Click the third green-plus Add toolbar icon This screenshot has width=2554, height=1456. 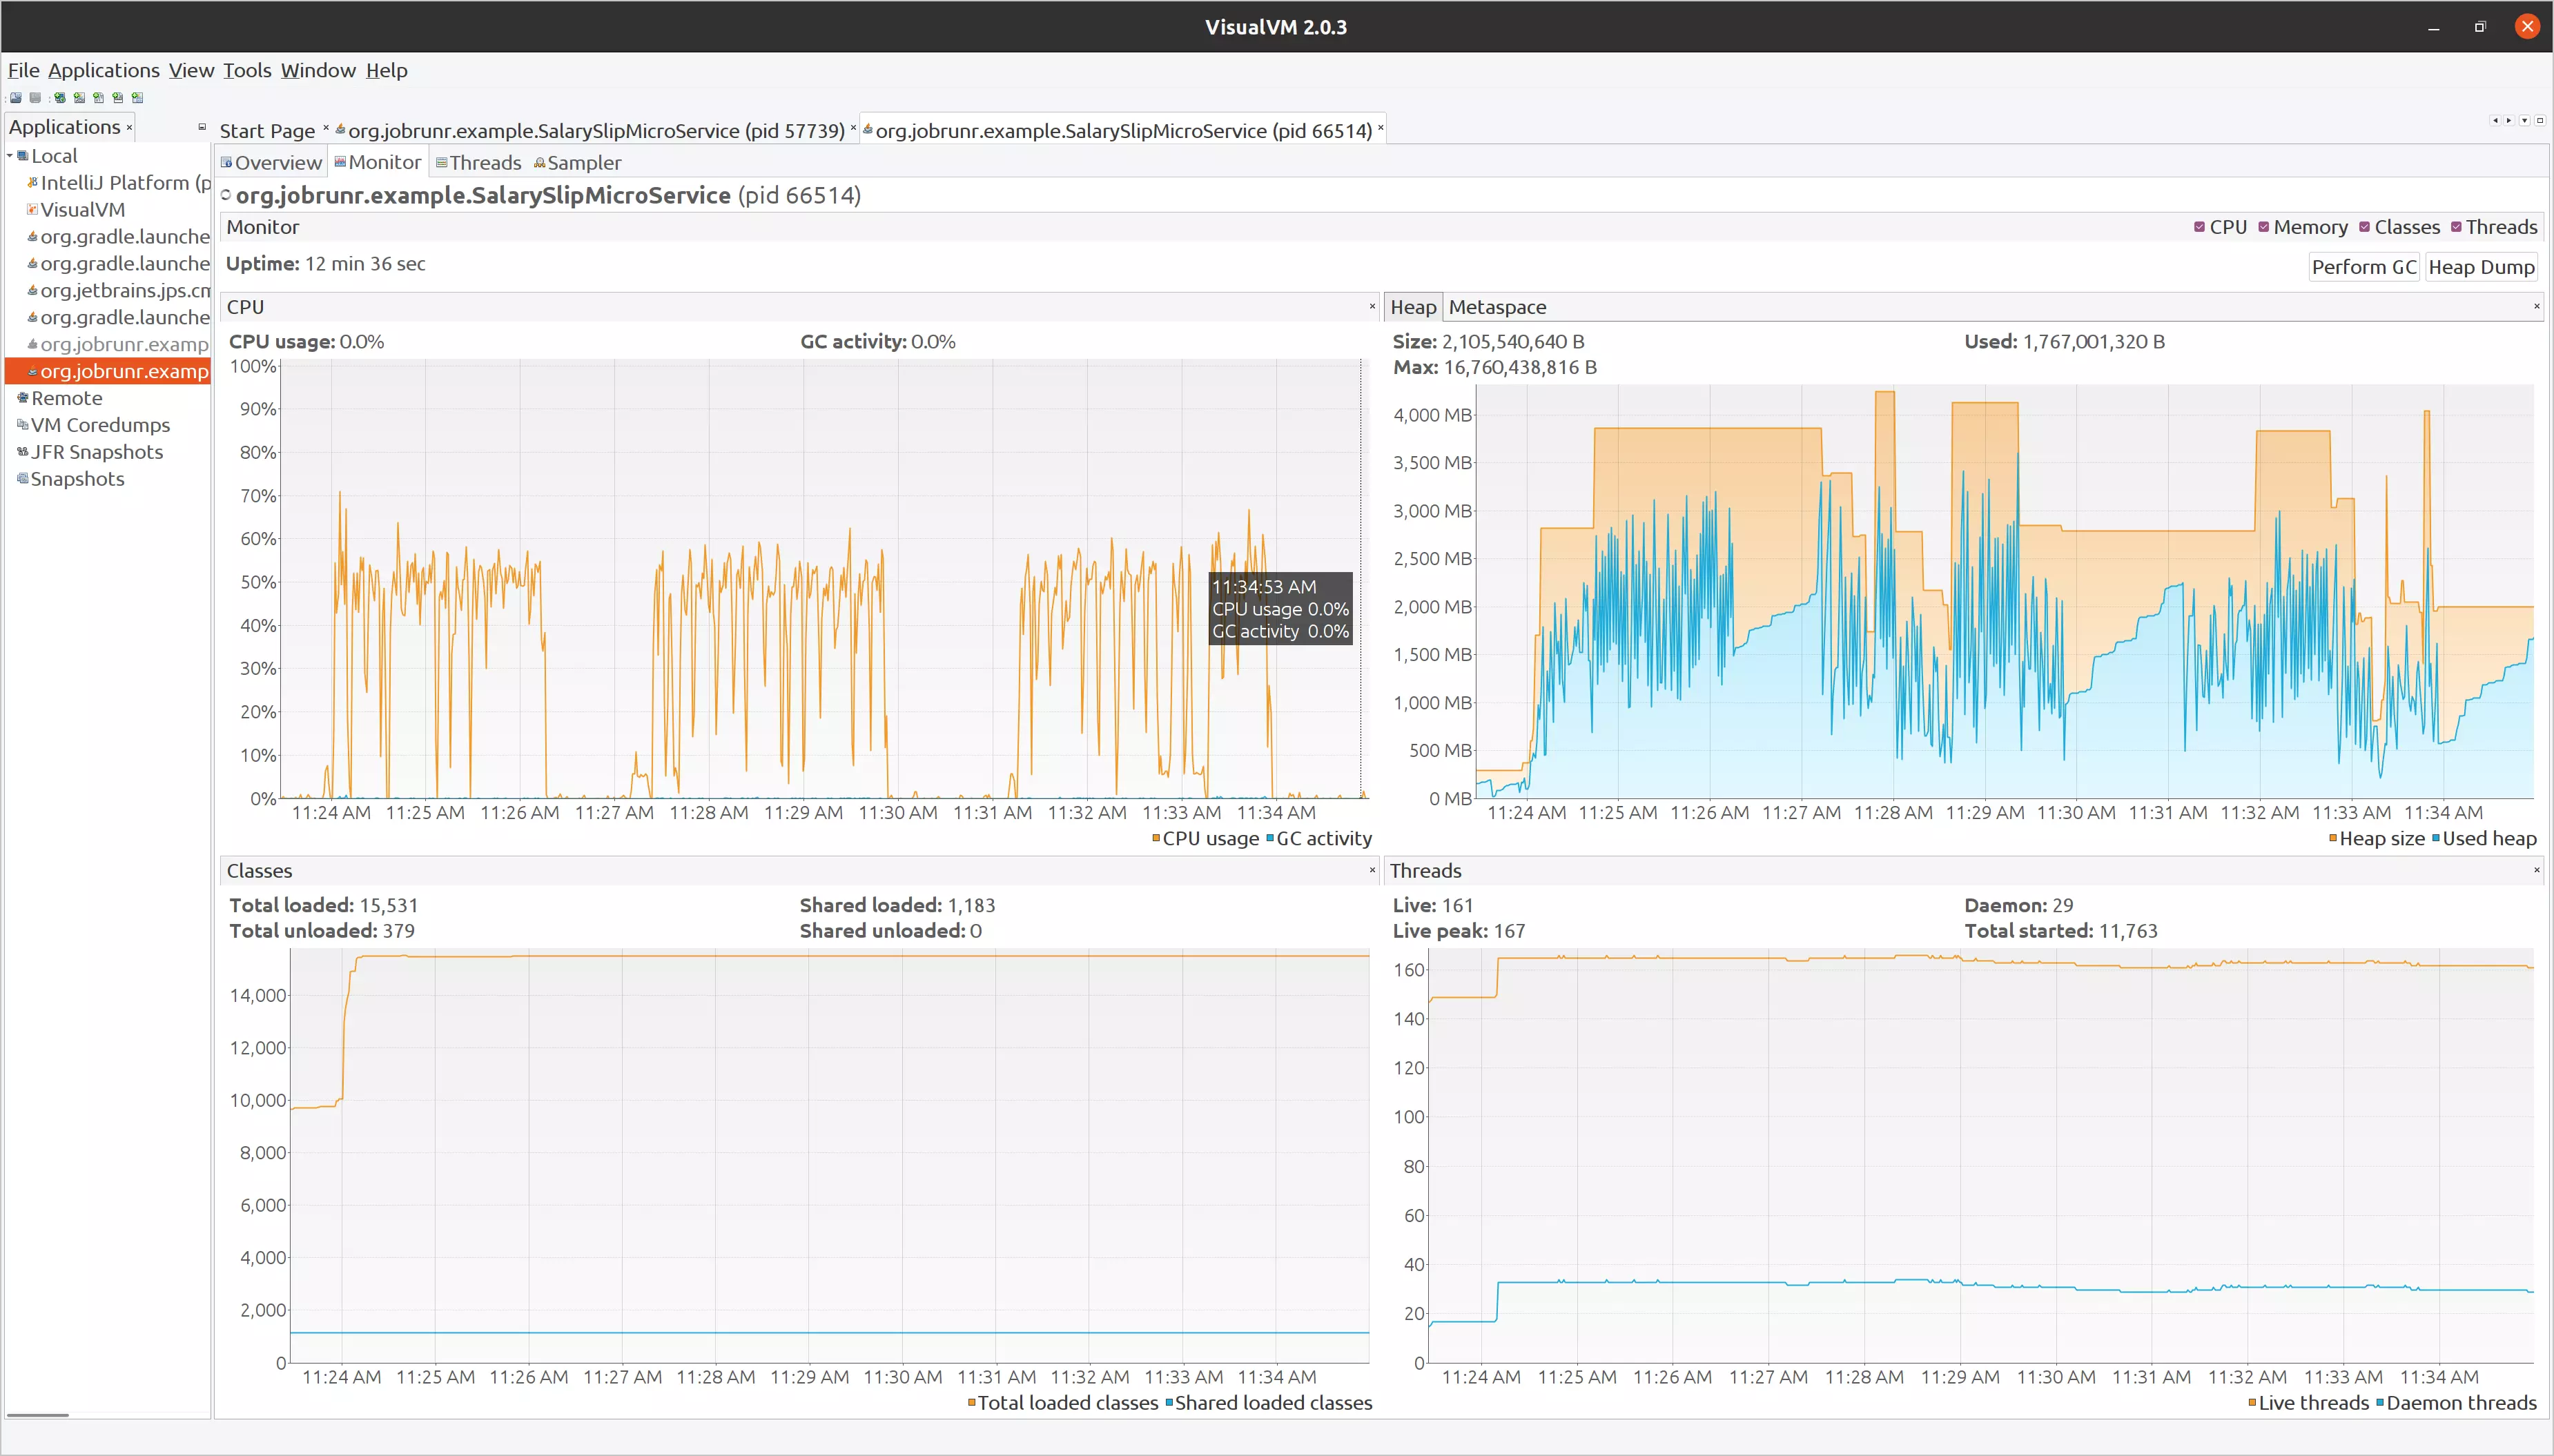coord(98,98)
